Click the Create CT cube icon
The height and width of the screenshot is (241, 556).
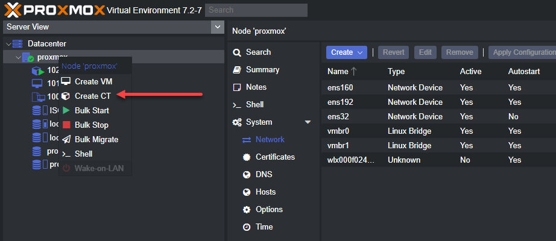pyautogui.click(x=66, y=96)
